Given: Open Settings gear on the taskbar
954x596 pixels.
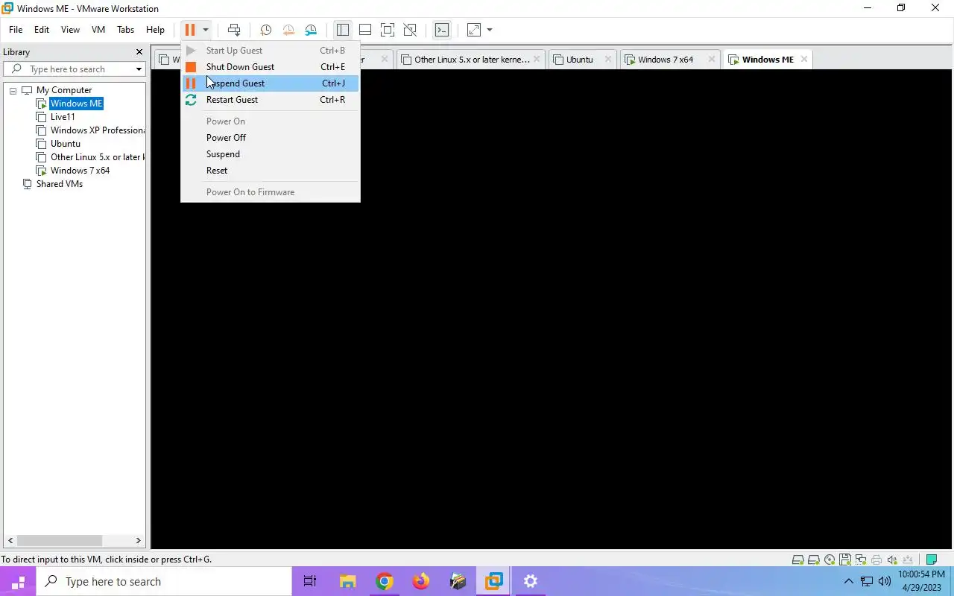Looking at the screenshot, I should click(x=530, y=581).
